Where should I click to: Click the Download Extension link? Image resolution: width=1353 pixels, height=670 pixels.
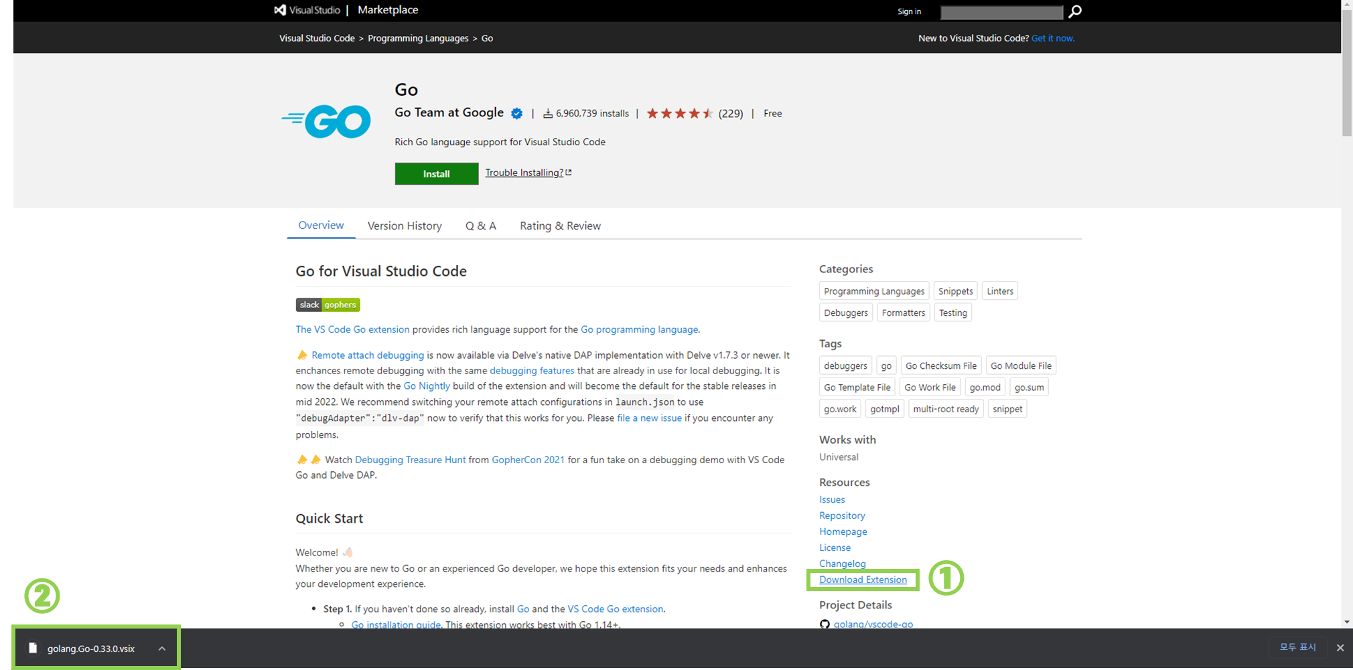(863, 580)
